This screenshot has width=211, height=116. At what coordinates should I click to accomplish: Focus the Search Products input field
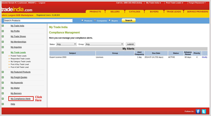pos(38,20)
